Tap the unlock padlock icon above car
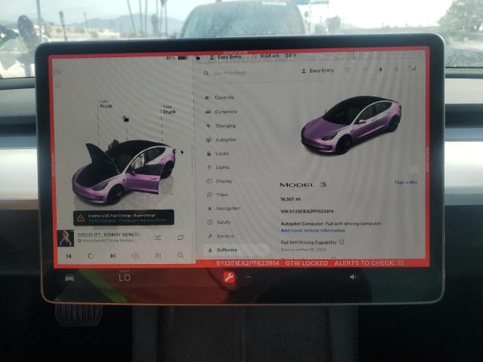The height and width of the screenshot is (362, 483). click(126, 118)
